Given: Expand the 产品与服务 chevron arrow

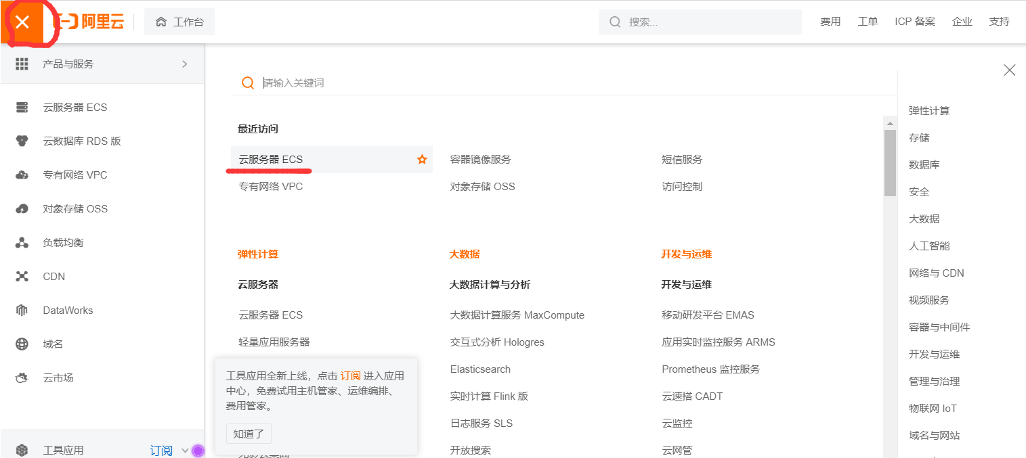Looking at the screenshot, I should point(184,64).
